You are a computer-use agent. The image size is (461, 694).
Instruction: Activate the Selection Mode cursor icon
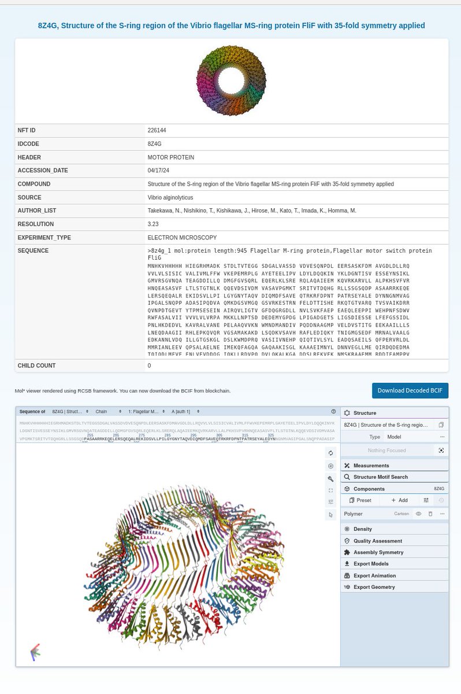[330, 515]
